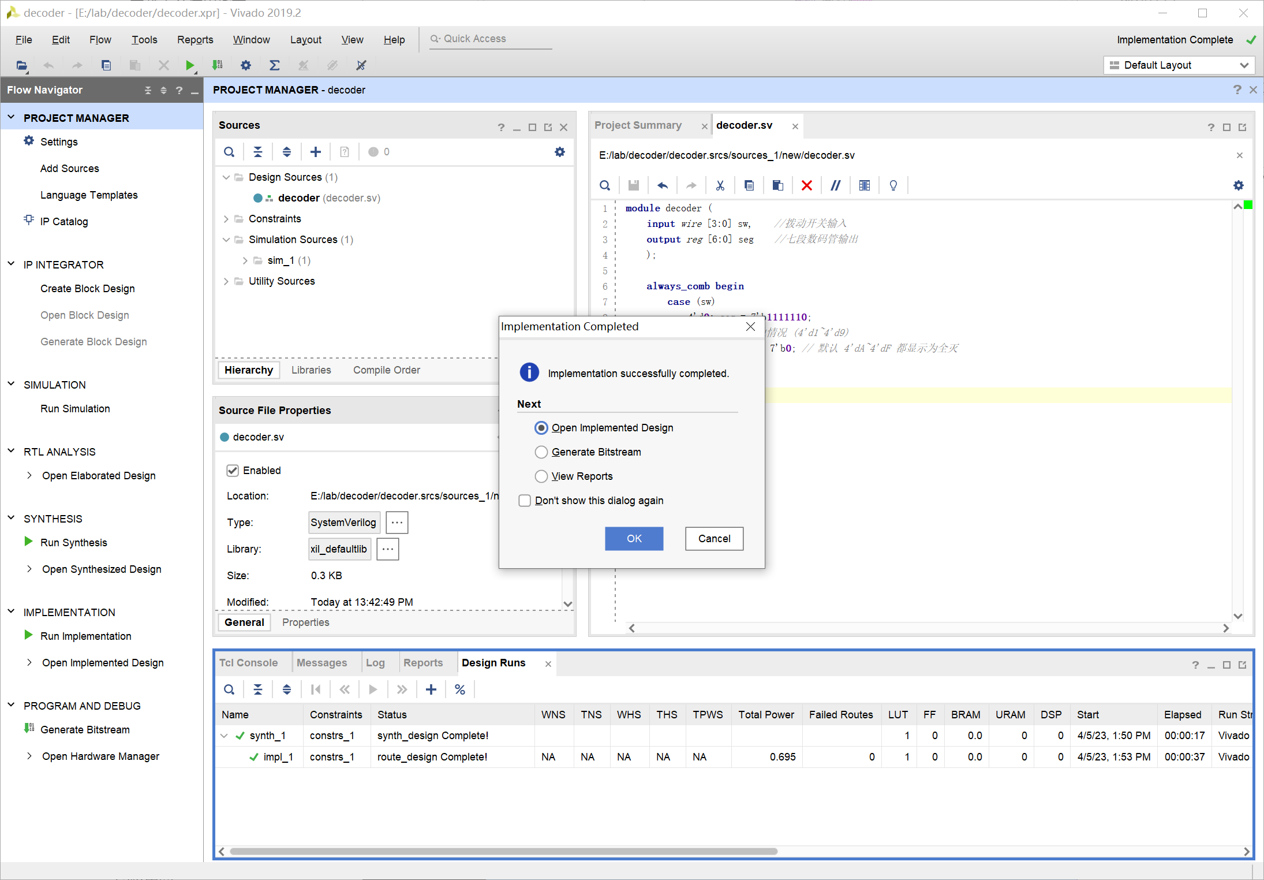The image size is (1264, 880).
Task: Click the Quick Access search field
Action: coord(491,39)
